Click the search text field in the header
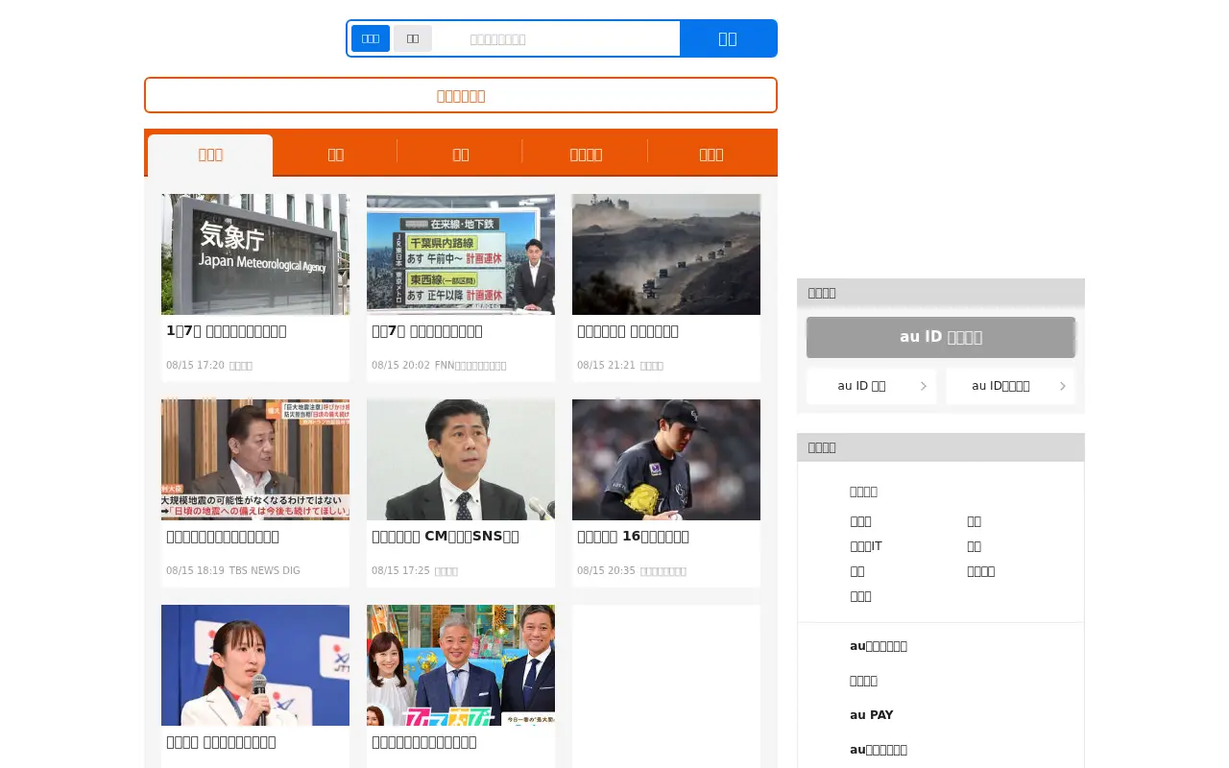Image resolution: width=1229 pixels, height=768 pixels. pos(557,39)
